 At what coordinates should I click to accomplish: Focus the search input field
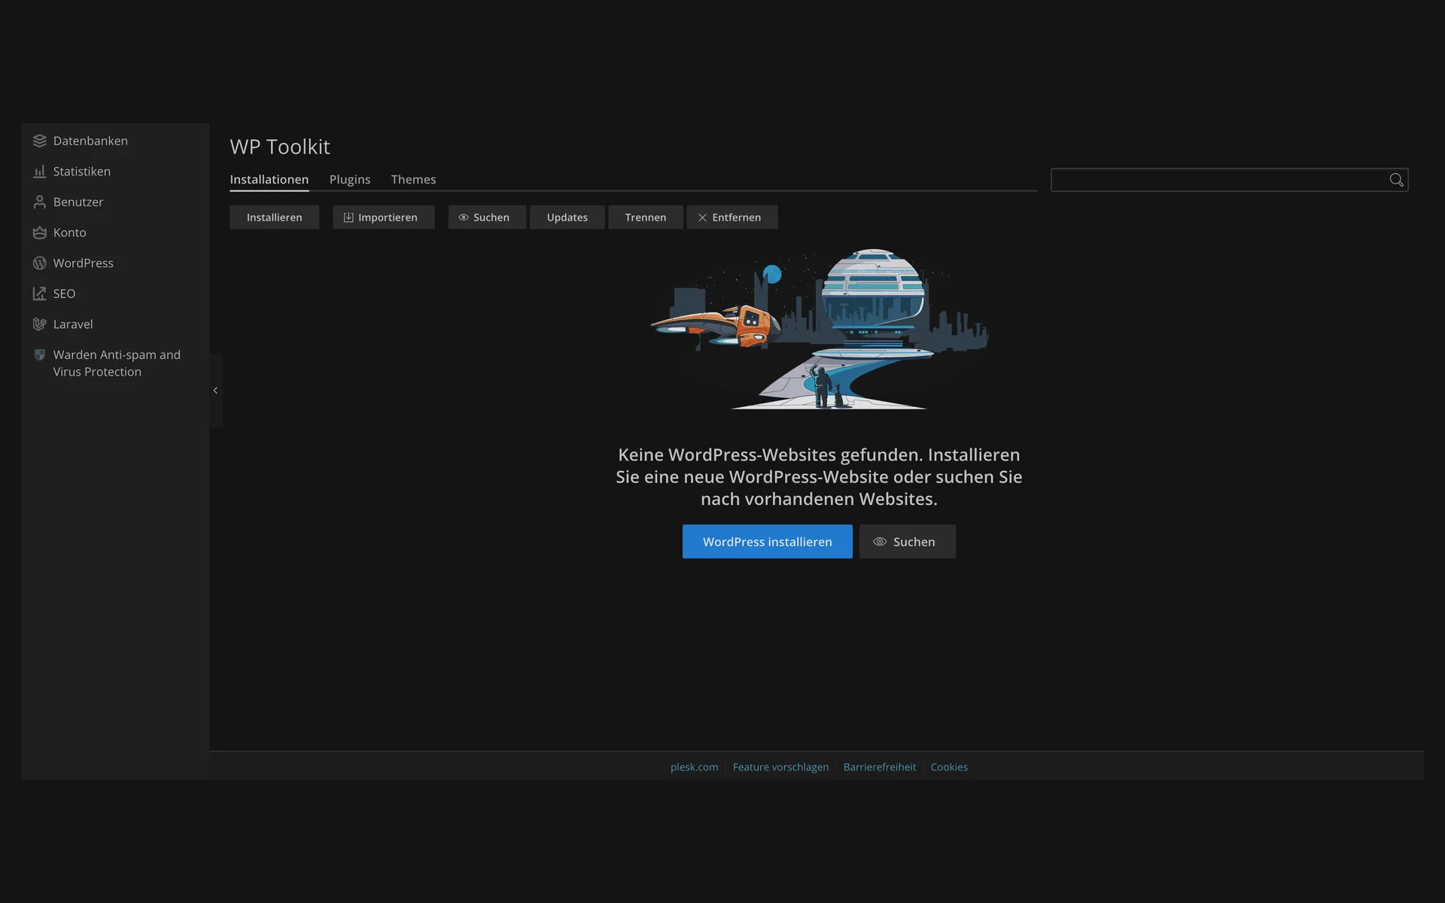pyautogui.click(x=1229, y=180)
